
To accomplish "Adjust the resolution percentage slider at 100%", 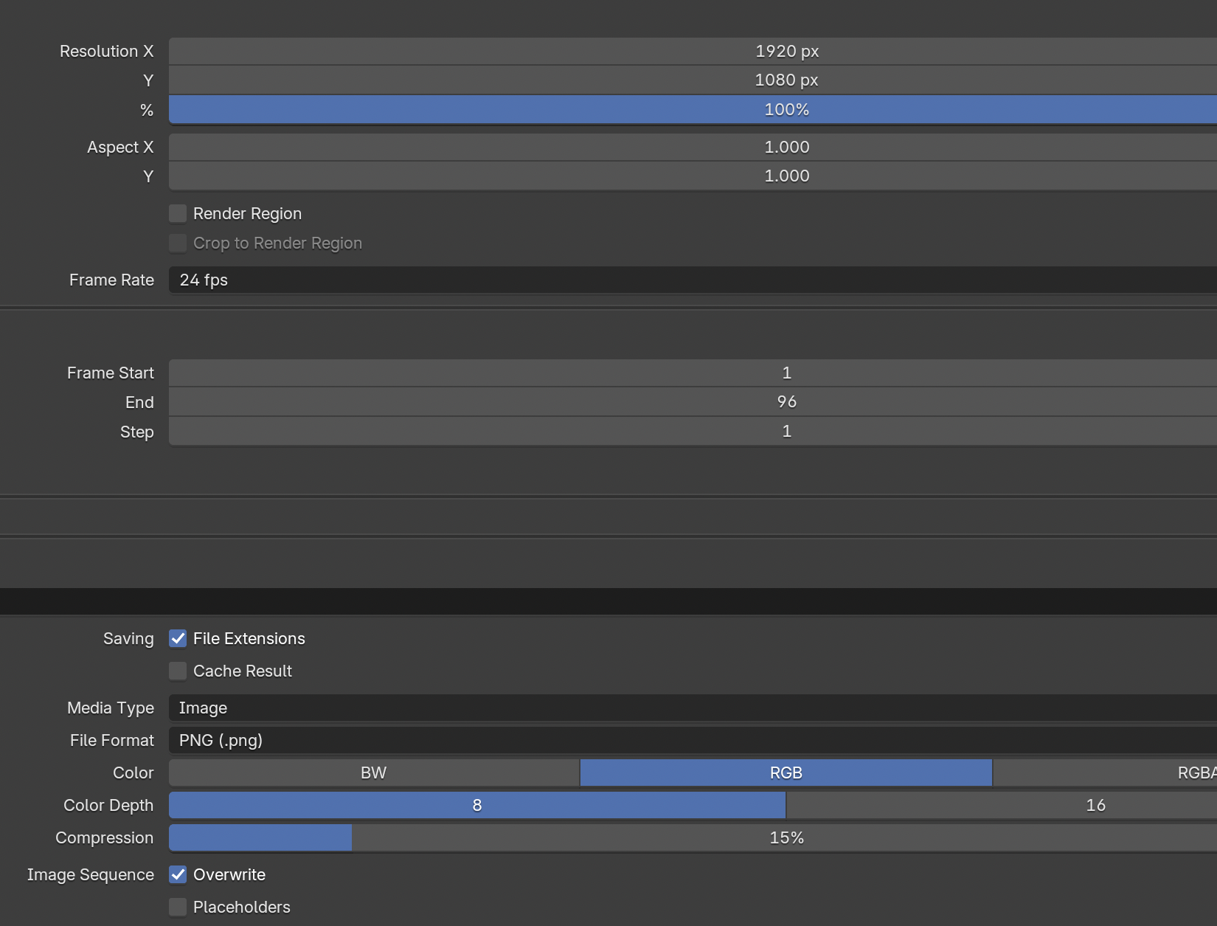I will pyautogui.click(x=693, y=109).
